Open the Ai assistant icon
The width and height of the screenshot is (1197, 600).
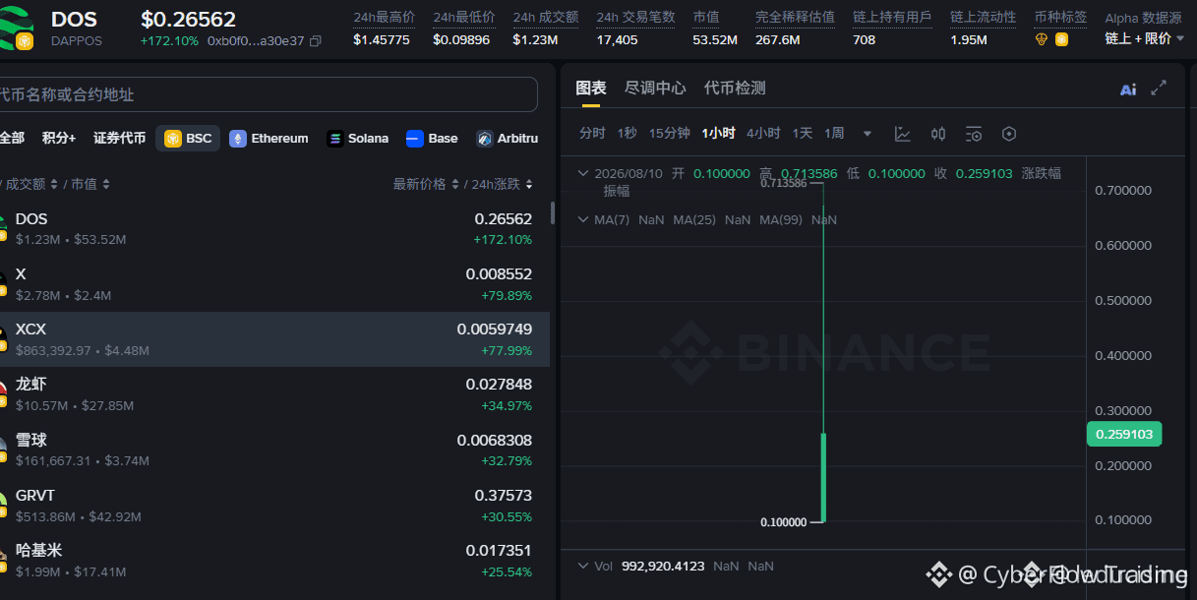tap(1128, 90)
